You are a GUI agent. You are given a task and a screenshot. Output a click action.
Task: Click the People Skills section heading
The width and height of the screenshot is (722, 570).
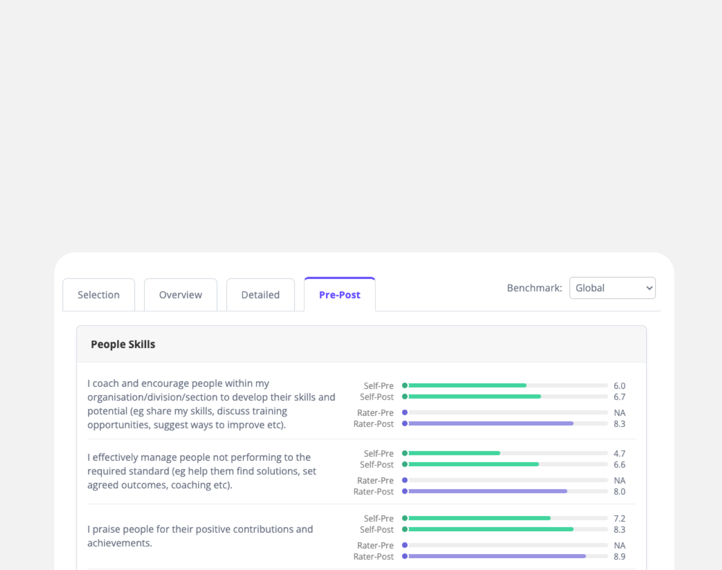(x=123, y=344)
